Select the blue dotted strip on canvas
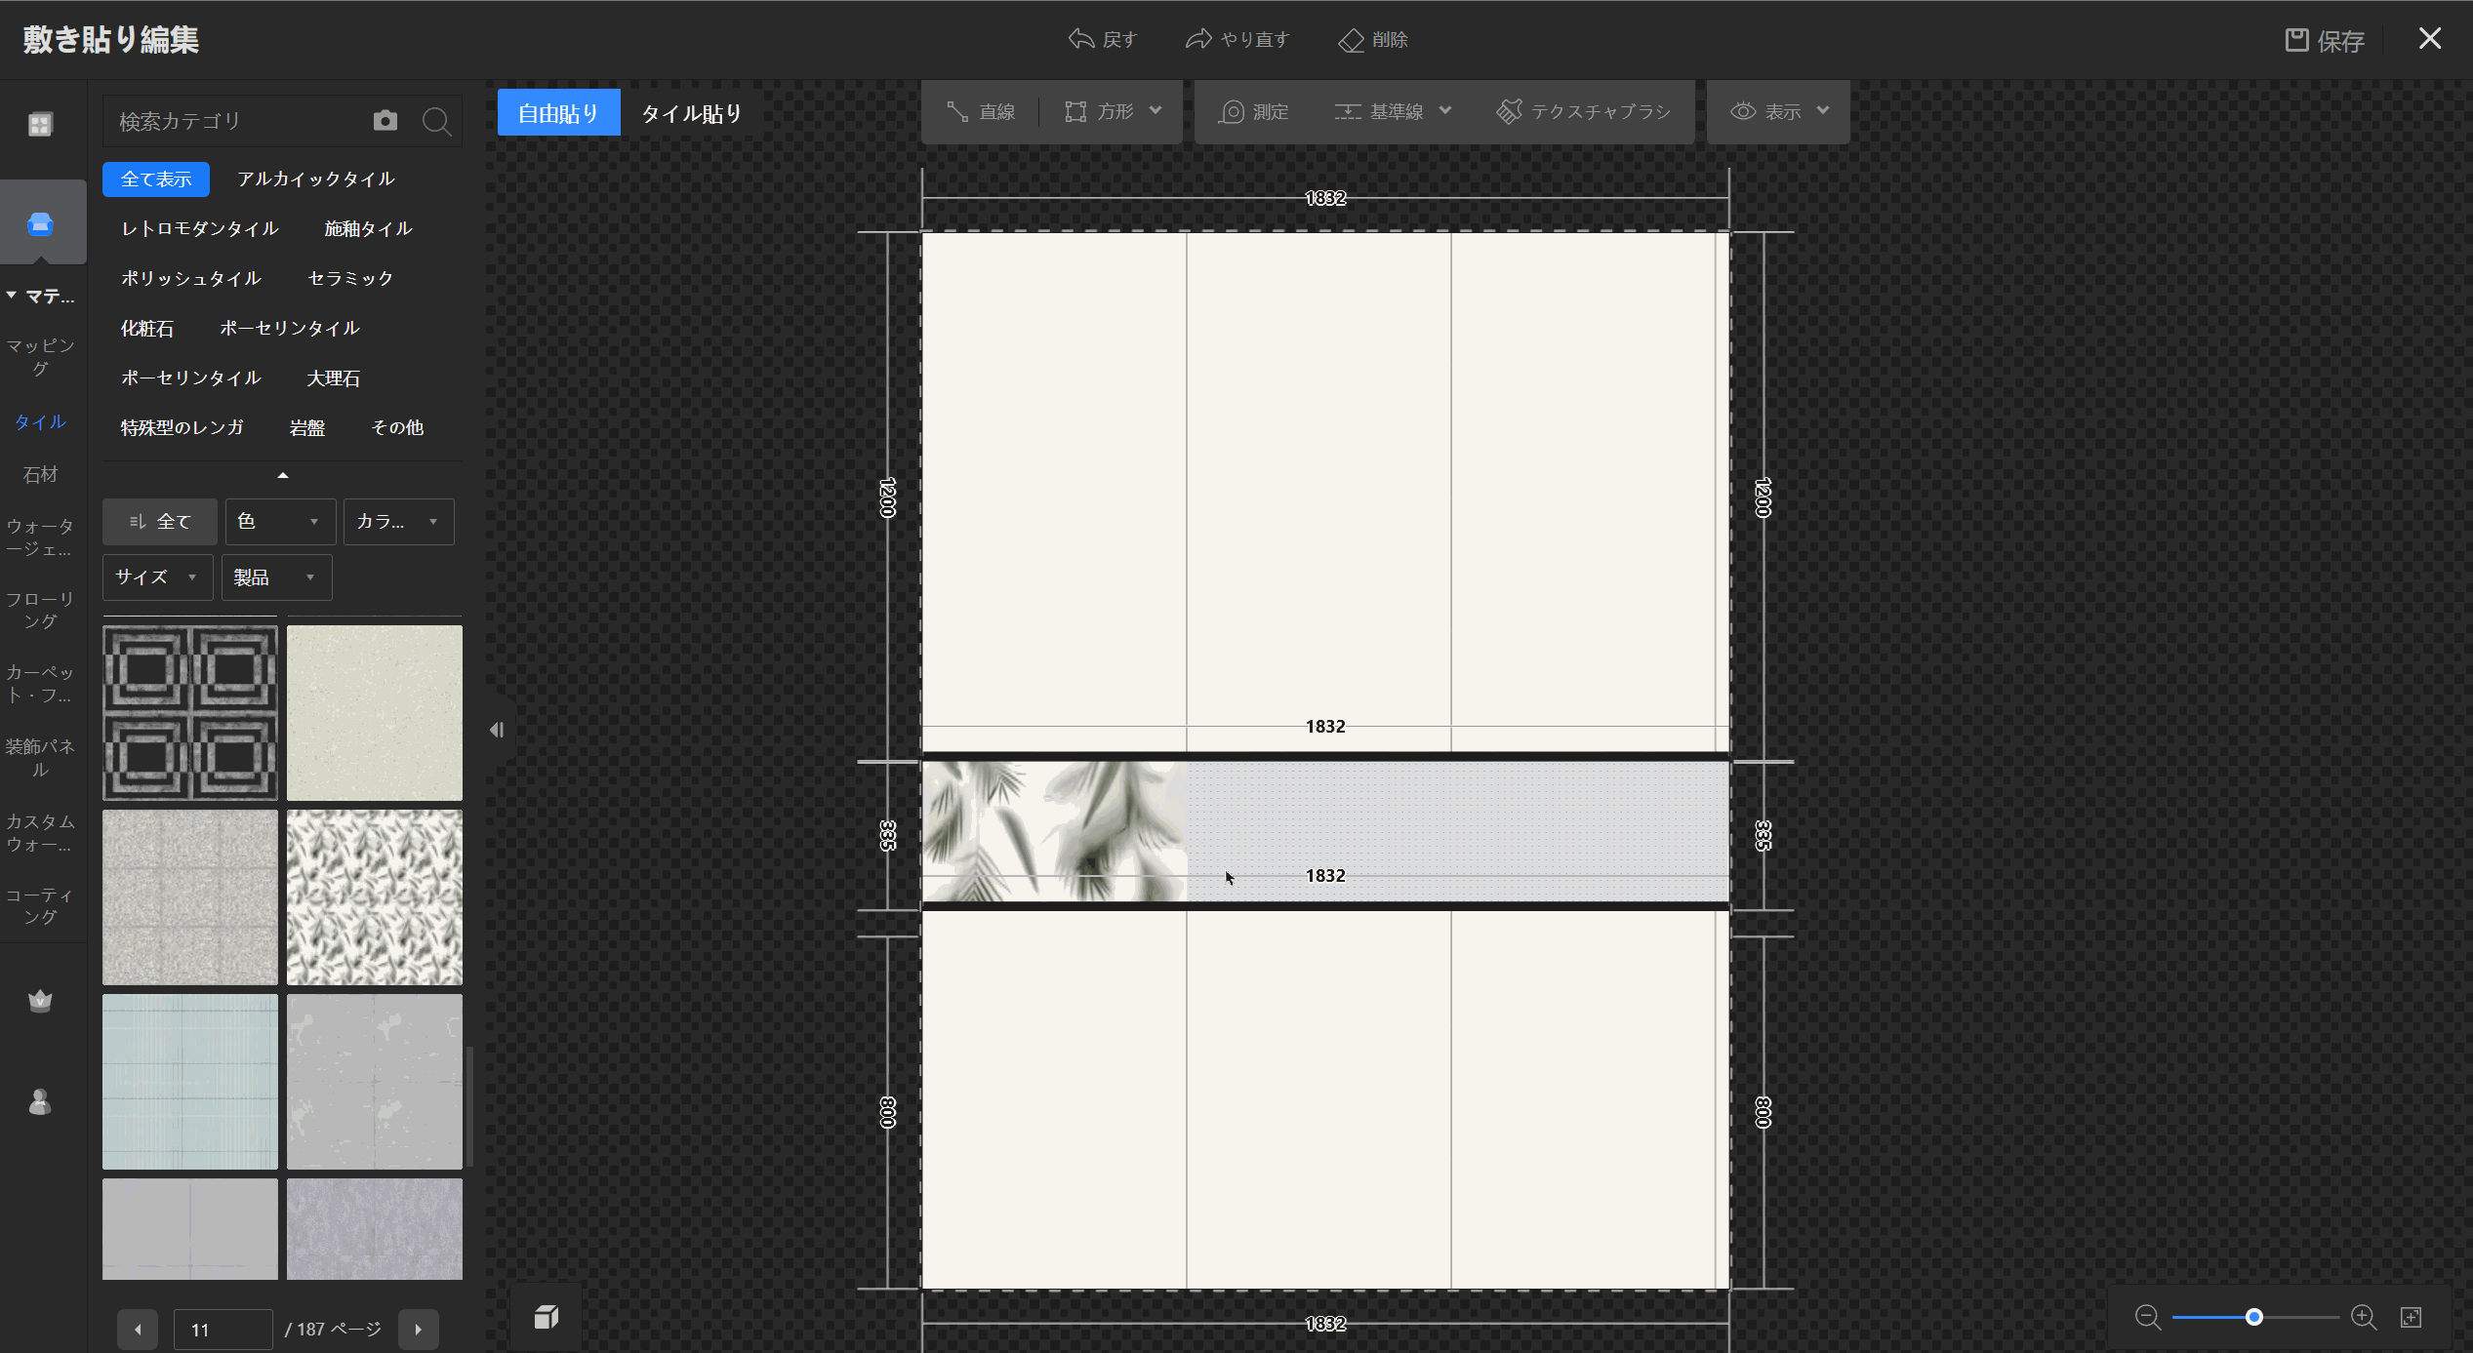Image resolution: width=2473 pixels, height=1353 pixels. pyautogui.click(x=1457, y=831)
